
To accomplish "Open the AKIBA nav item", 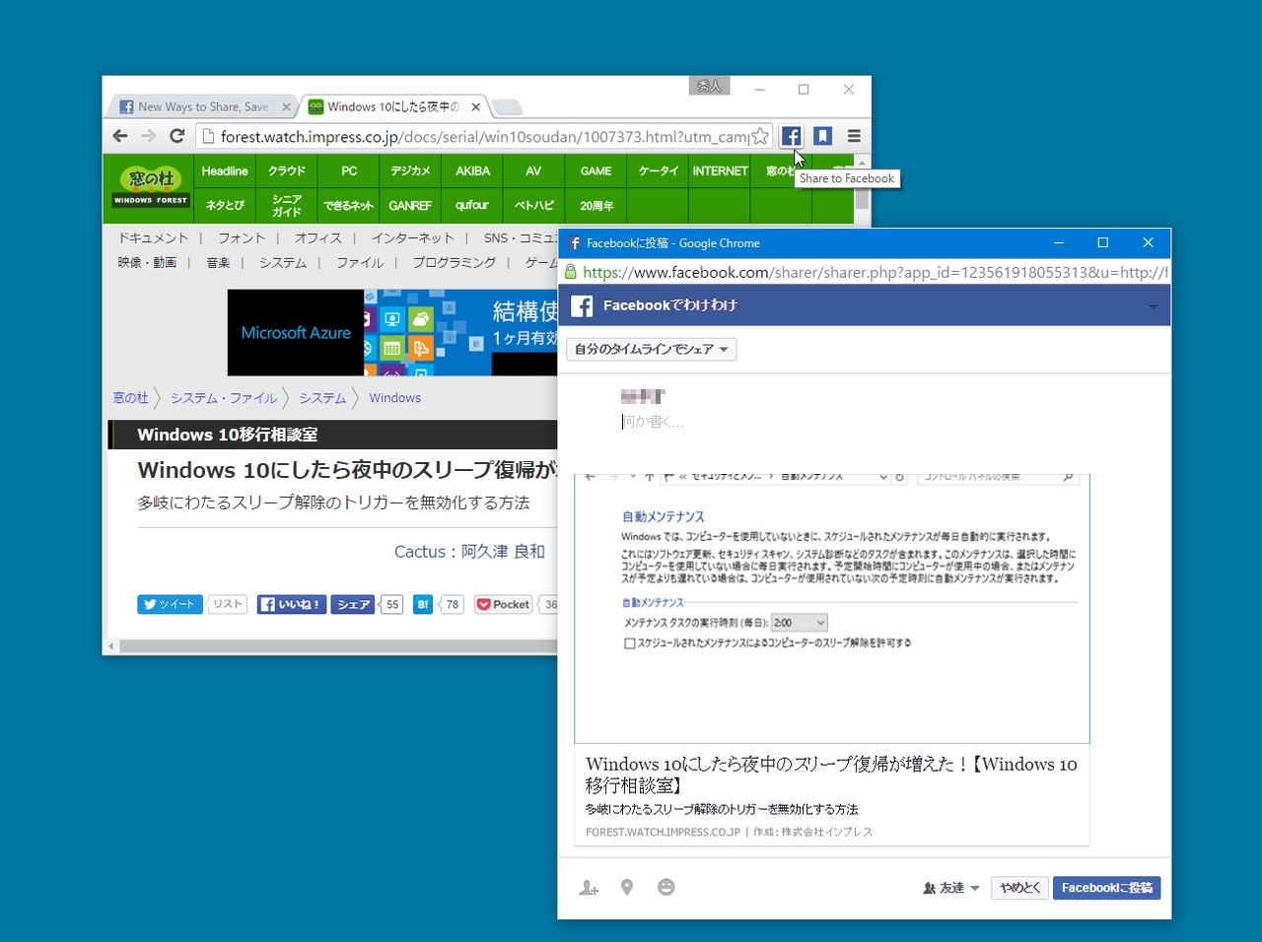I will pos(472,171).
